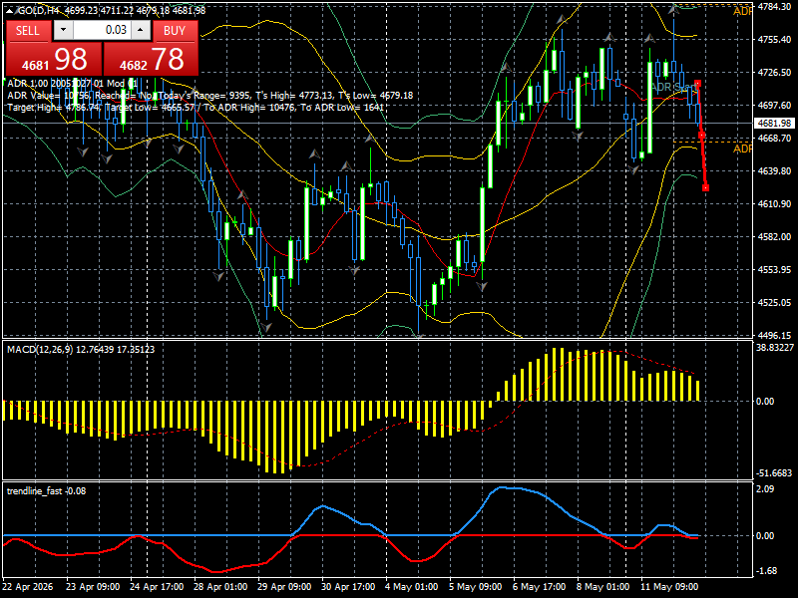Click price axis value 4784.30
The height and width of the screenshot is (598, 798).
tap(774, 7)
